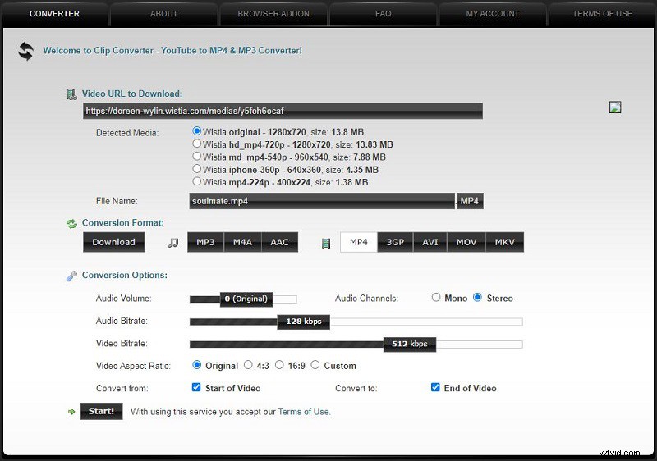Image resolution: width=657 pixels, height=461 pixels.
Task: Switch to the My Account tab
Action: click(x=493, y=14)
